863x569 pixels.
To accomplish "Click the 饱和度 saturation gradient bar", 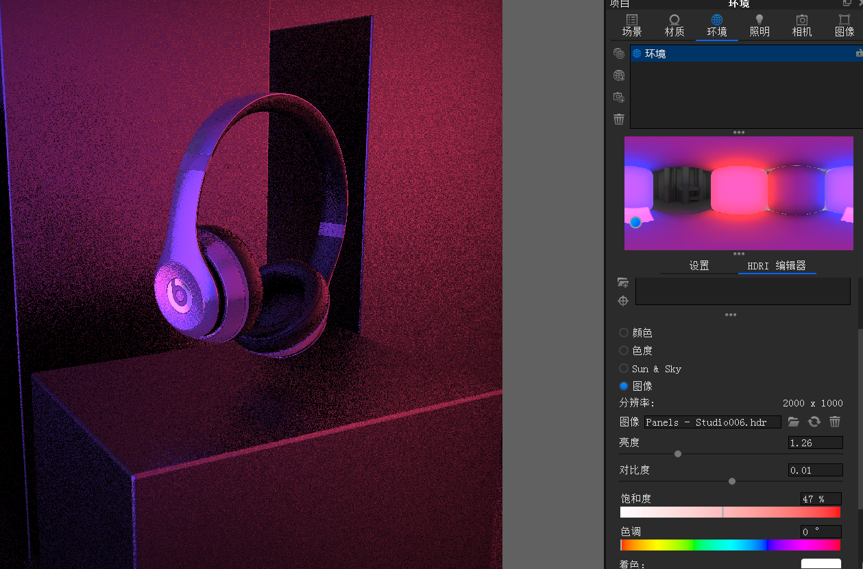I will (x=730, y=512).
